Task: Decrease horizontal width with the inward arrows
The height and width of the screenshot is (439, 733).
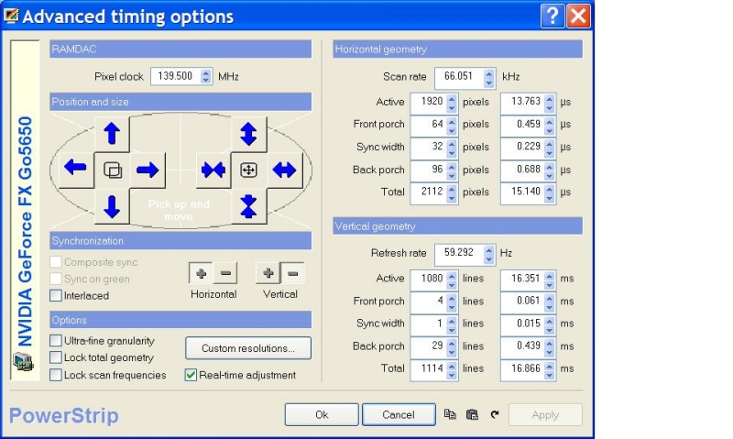Action: pos(213,170)
